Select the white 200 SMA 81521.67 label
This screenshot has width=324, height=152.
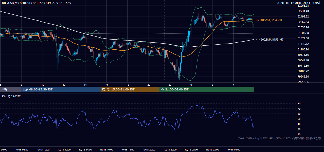[x=270, y=40]
